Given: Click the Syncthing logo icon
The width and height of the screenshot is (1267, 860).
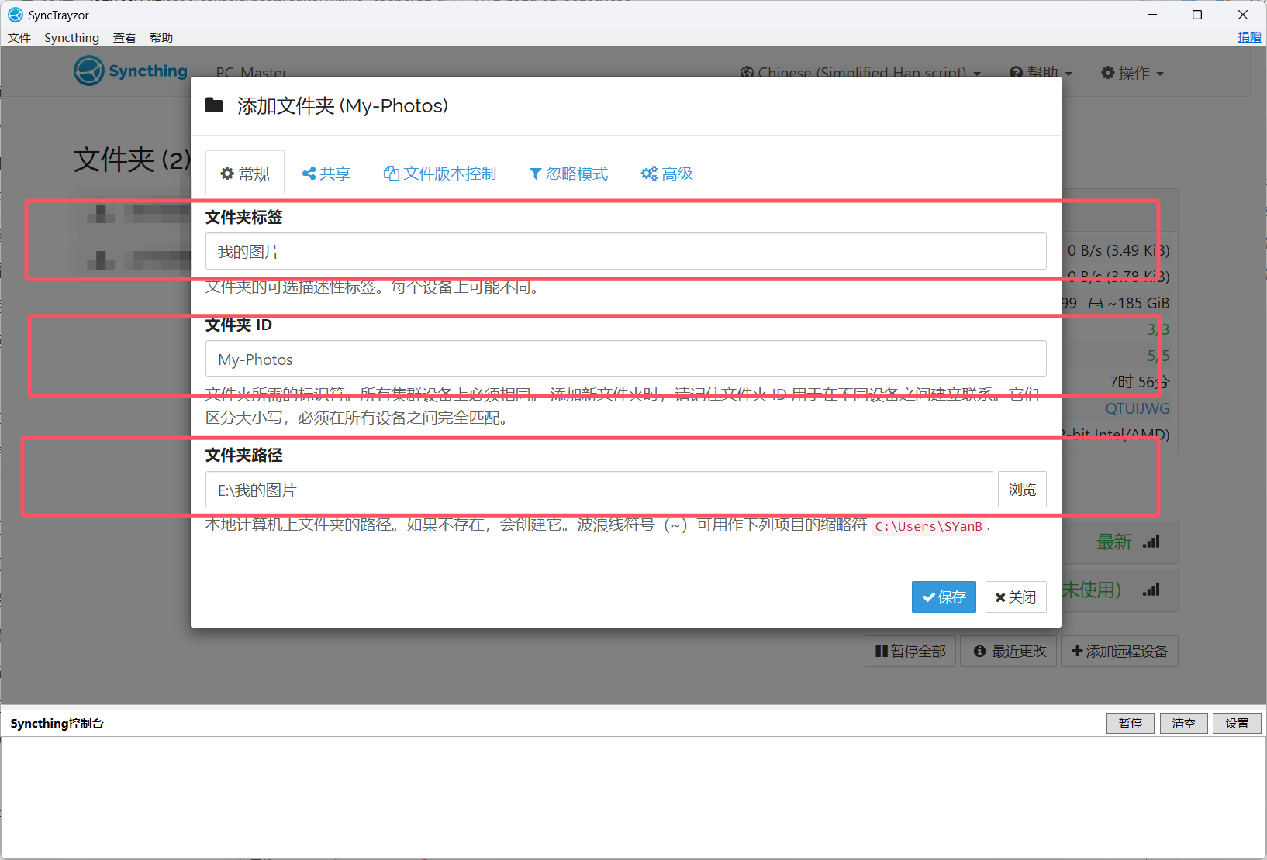Looking at the screenshot, I should (x=89, y=71).
